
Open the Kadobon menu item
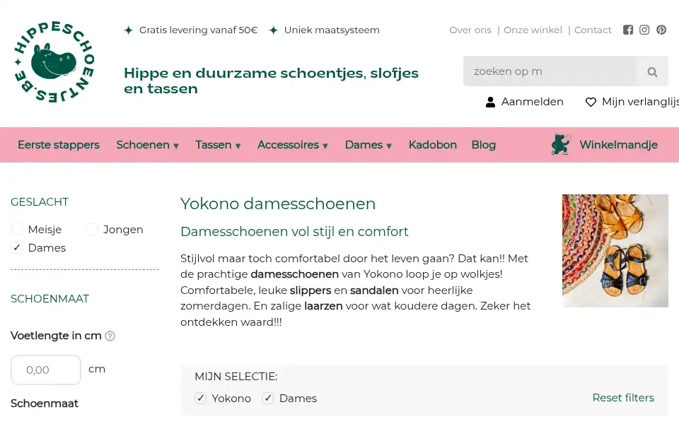433,145
